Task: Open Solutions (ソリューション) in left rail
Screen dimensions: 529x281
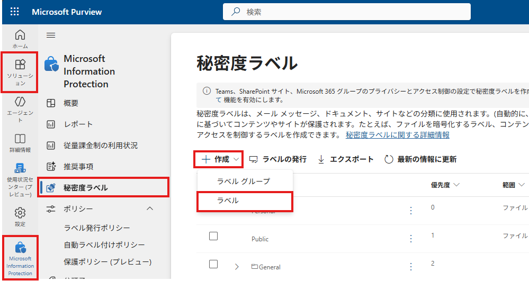Action: [20, 72]
